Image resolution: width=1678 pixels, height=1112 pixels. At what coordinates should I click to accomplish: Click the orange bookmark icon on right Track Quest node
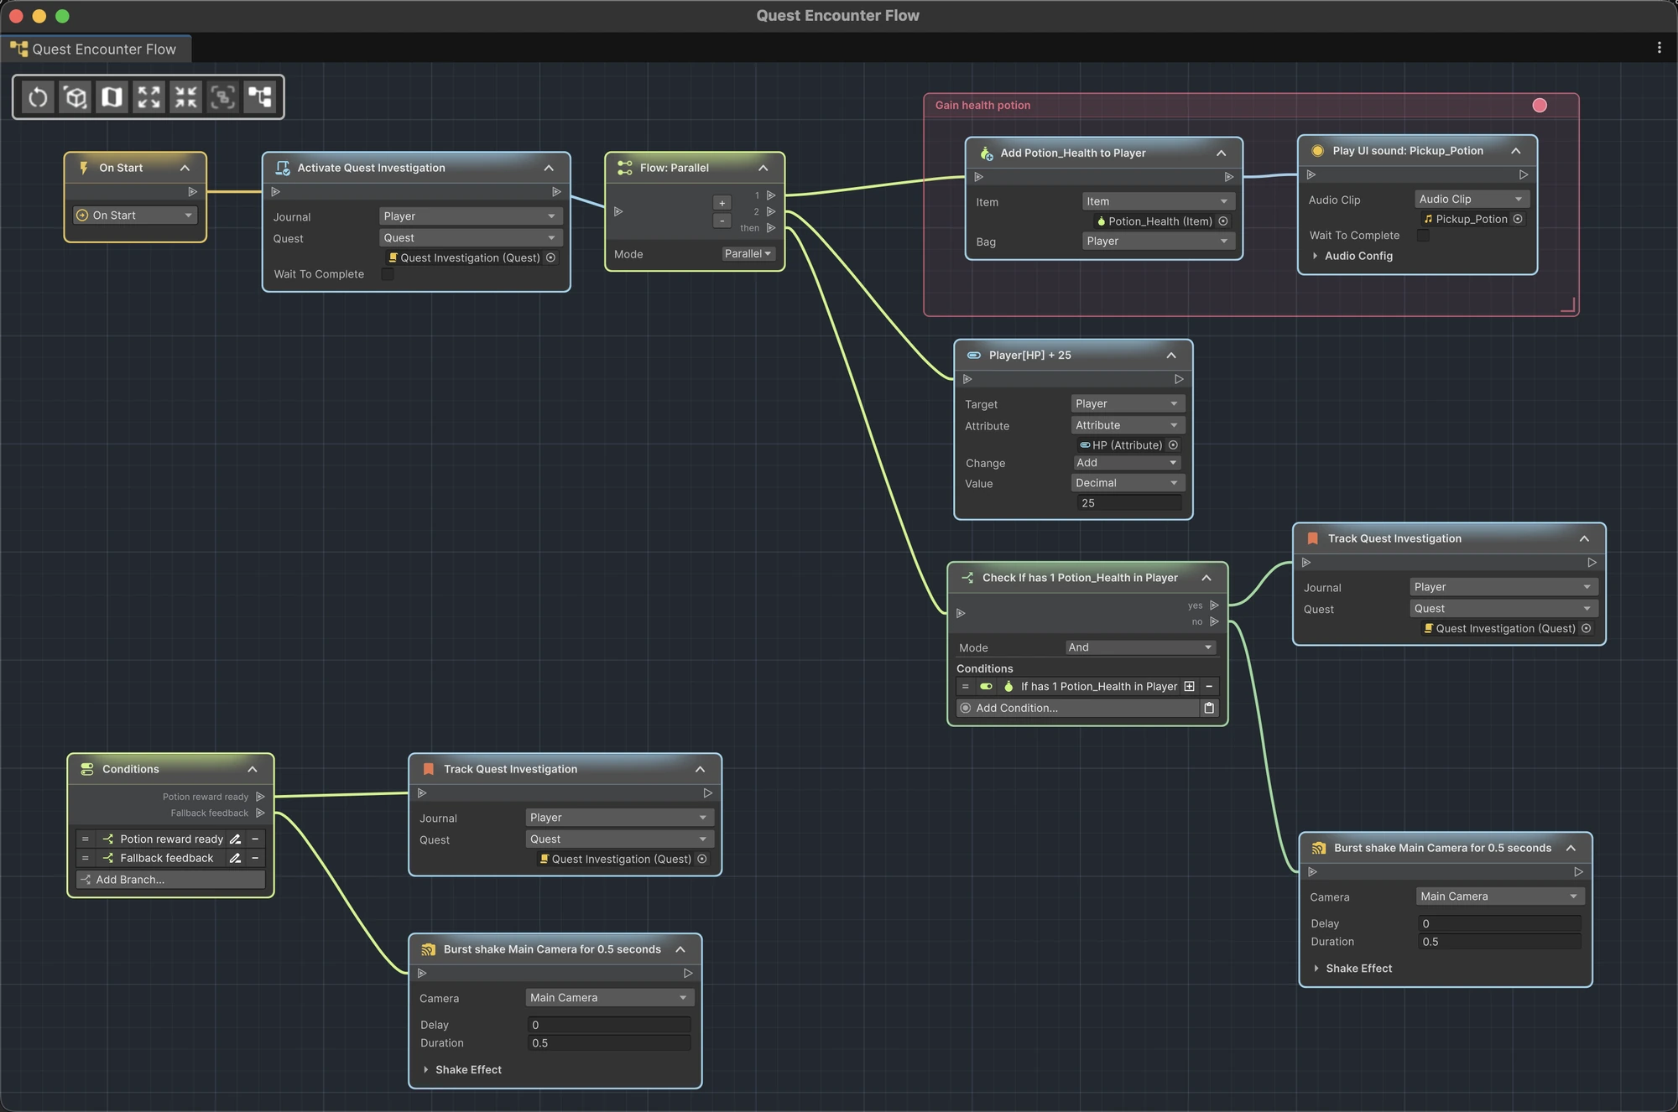[x=1312, y=538]
